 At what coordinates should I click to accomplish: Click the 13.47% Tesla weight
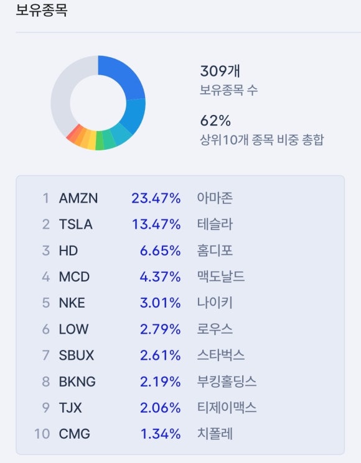[x=156, y=224]
